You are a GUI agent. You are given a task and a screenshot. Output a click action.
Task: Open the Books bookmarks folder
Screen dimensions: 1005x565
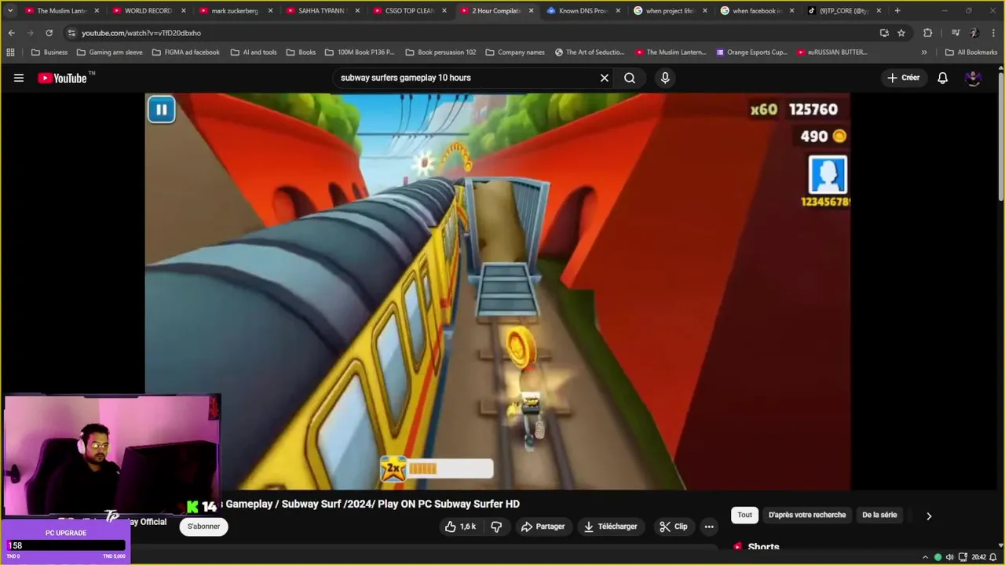[x=301, y=53]
